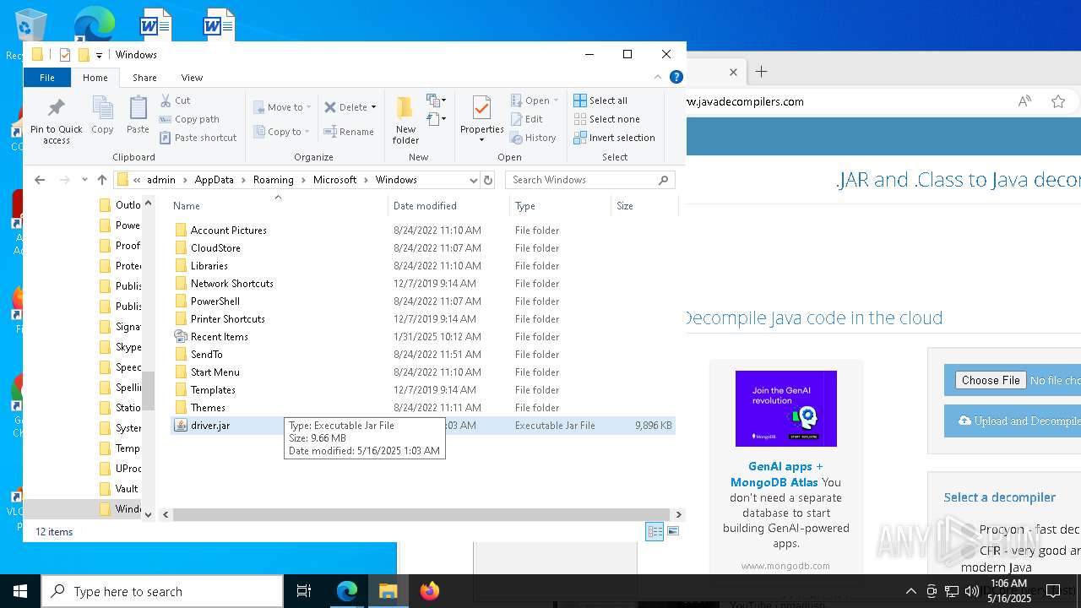This screenshot has height=608, width=1081.
Task: Open Task View on taskbar
Action: tap(304, 591)
